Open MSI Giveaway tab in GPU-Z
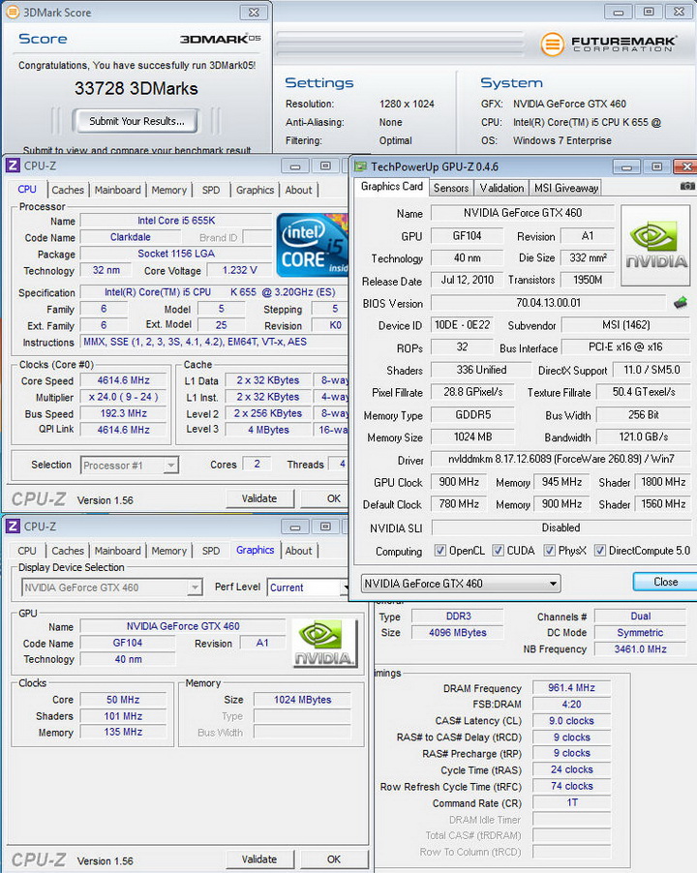This screenshot has height=873, width=697. coord(566,188)
